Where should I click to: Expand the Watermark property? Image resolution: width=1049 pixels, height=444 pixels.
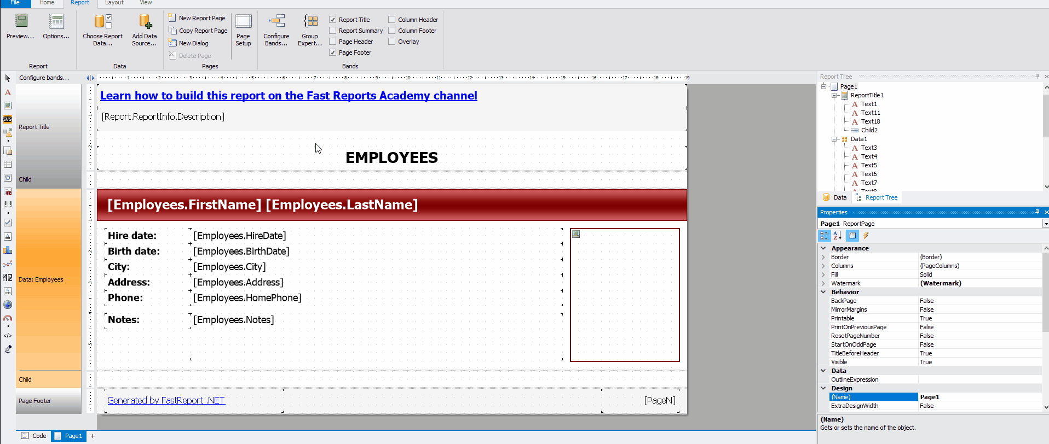click(x=823, y=283)
